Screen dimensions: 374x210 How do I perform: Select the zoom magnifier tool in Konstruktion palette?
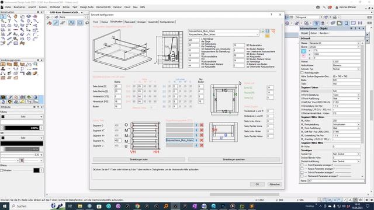[x=9, y=16]
